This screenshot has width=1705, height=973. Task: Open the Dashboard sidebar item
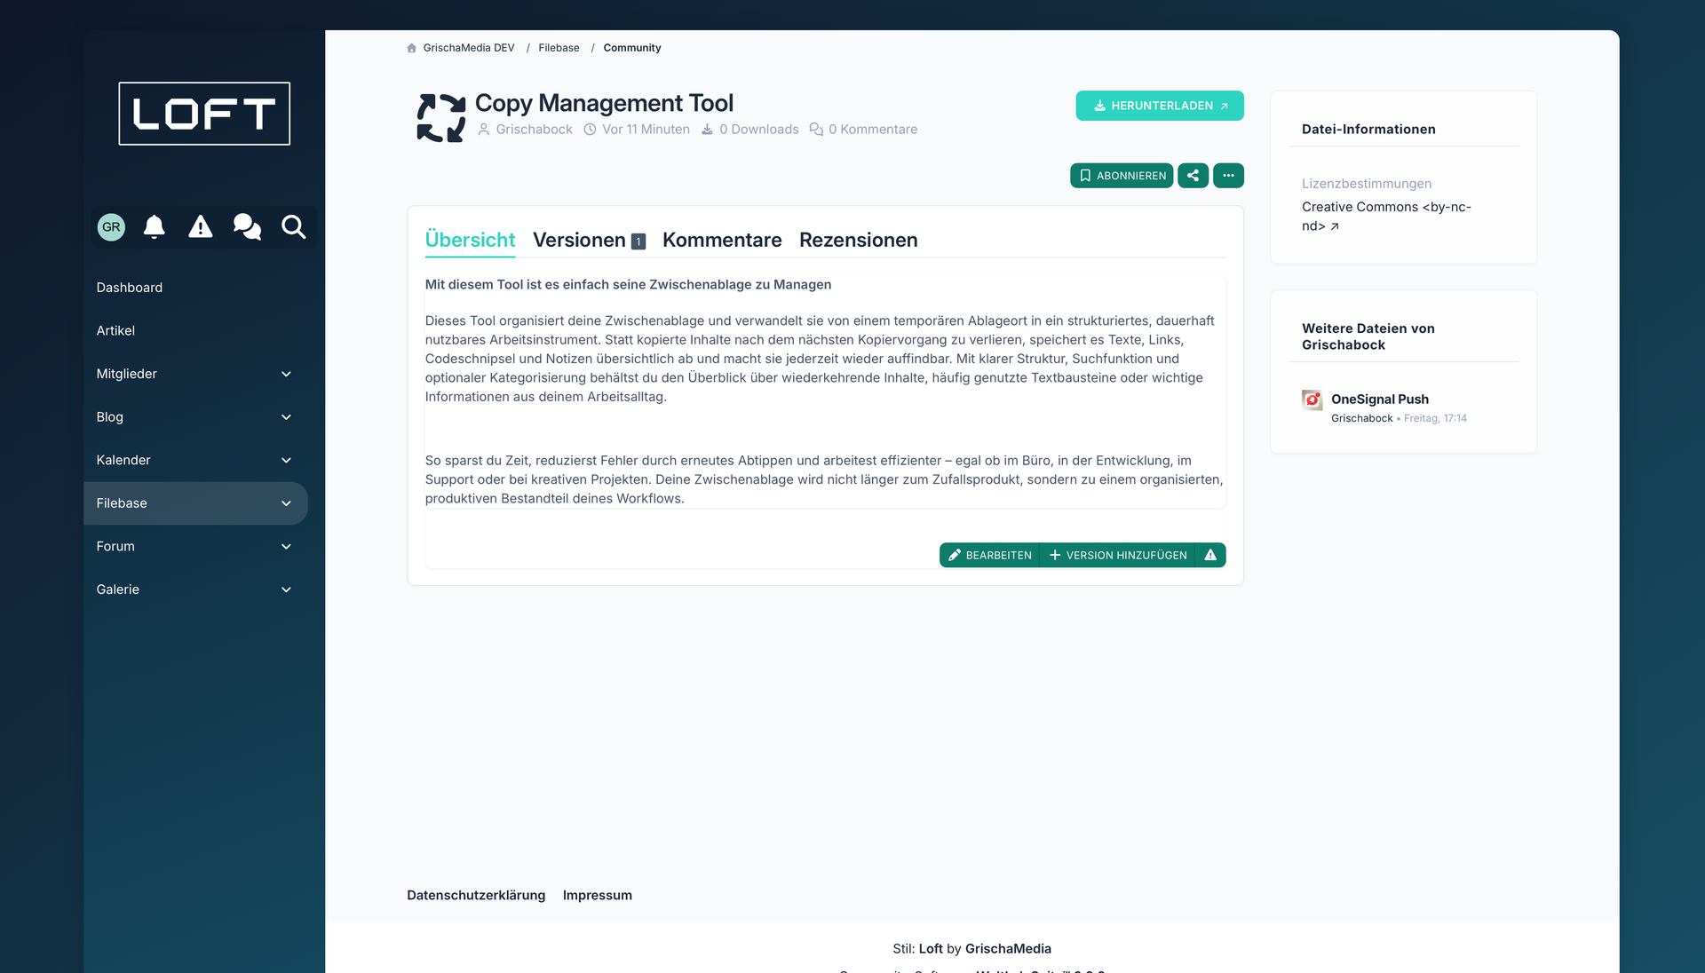pos(130,288)
